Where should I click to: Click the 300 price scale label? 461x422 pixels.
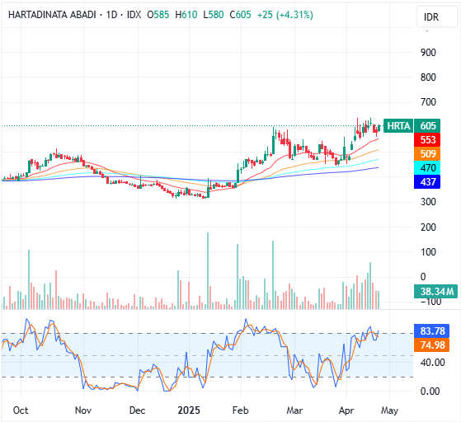click(x=428, y=202)
